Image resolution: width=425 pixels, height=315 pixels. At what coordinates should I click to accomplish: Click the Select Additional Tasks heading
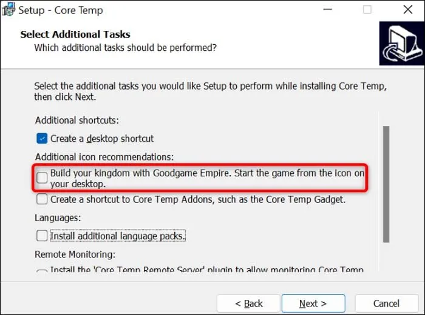point(75,35)
